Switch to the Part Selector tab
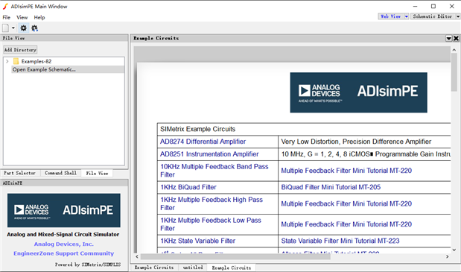The image size is (461, 272). (19, 173)
